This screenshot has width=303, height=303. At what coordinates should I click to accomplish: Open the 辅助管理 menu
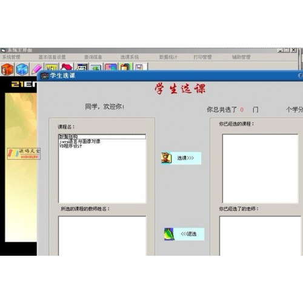click(x=241, y=57)
